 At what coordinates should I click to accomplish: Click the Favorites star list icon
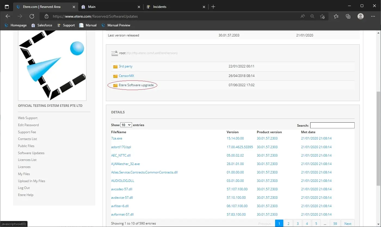336,16
